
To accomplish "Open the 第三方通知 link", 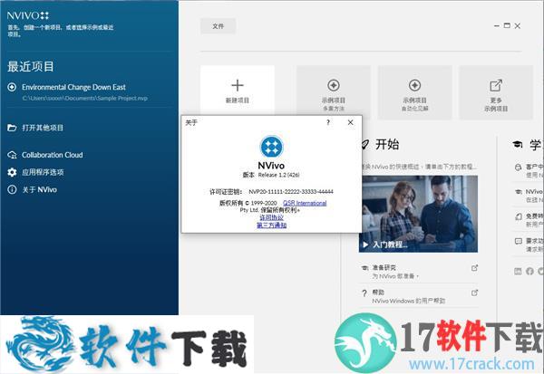I will (271, 225).
